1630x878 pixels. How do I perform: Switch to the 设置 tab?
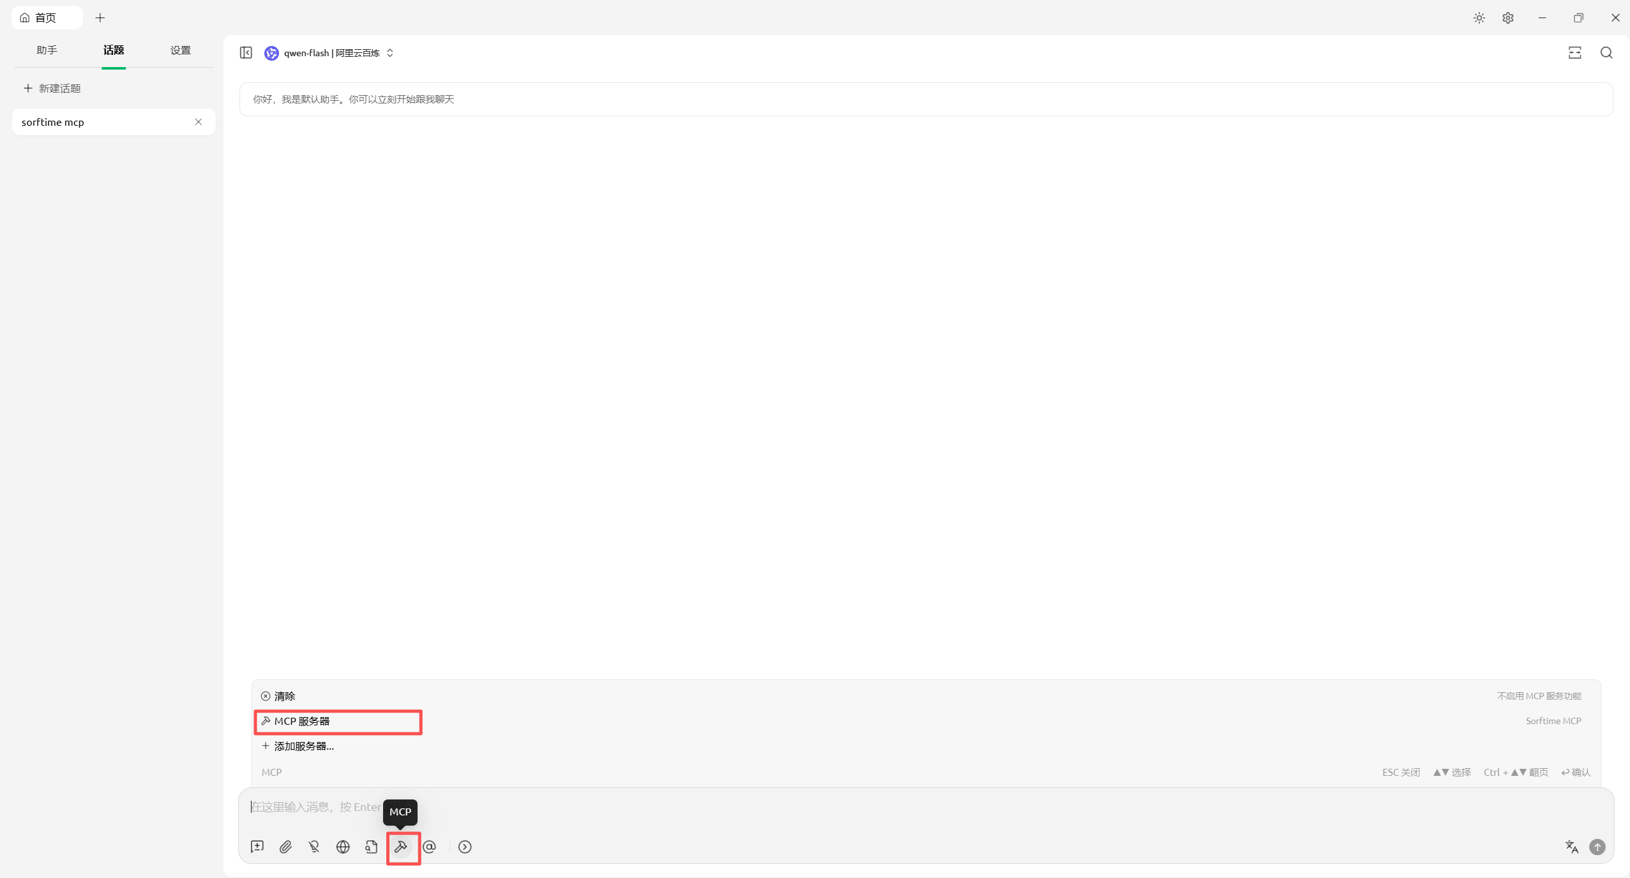click(181, 50)
